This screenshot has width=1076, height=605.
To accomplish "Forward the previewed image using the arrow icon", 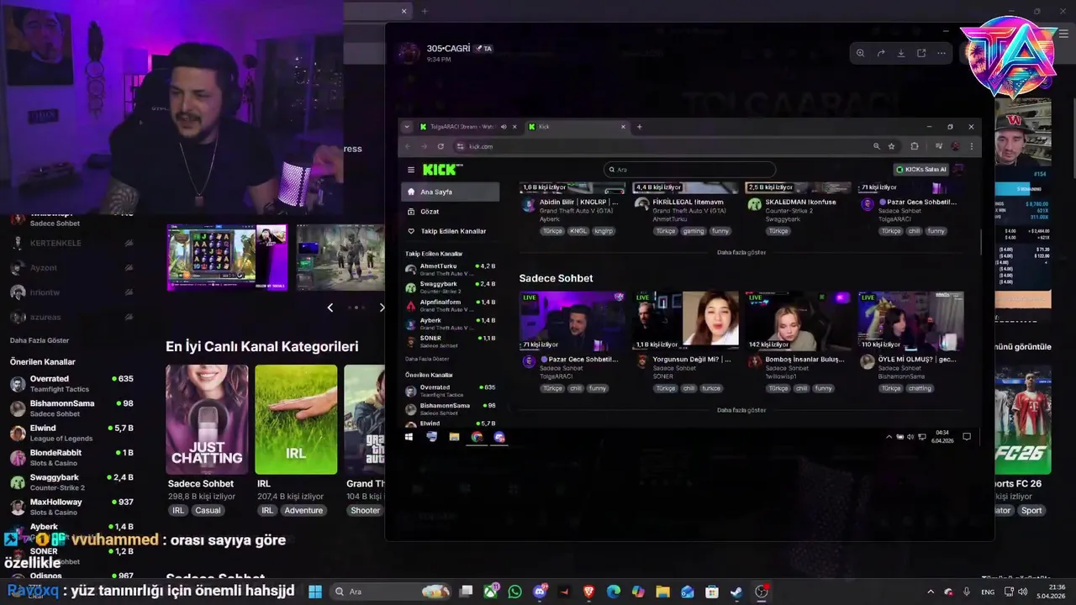I will (x=881, y=53).
